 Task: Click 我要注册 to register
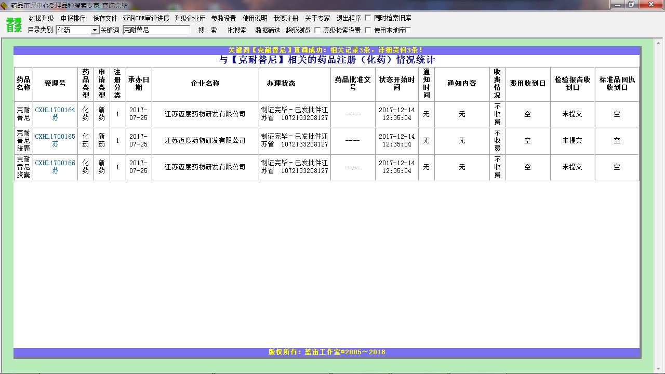[x=286, y=18]
